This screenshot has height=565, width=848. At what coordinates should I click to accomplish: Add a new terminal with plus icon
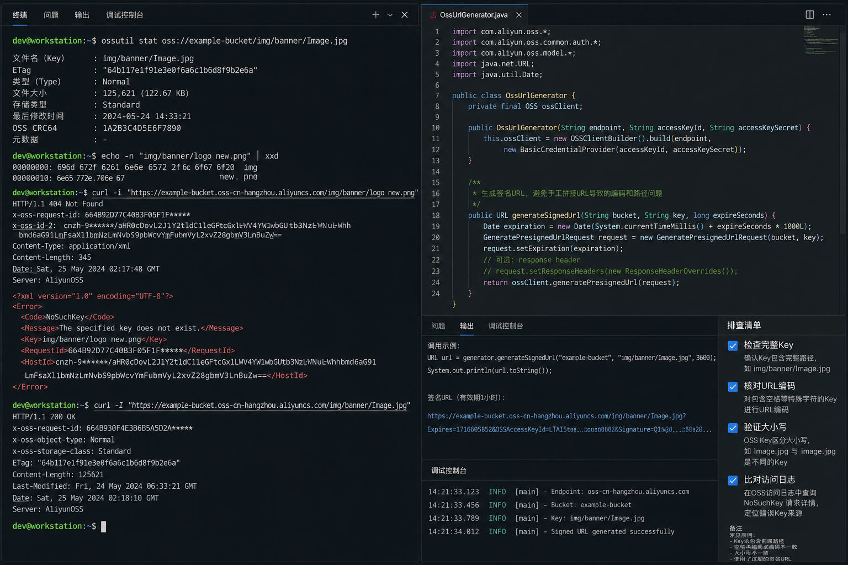coord(375,15)
